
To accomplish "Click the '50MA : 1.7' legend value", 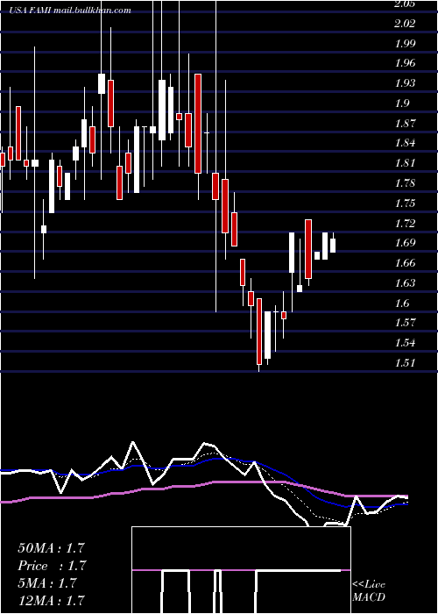I will pyautogui.click(x=51, y=548).
